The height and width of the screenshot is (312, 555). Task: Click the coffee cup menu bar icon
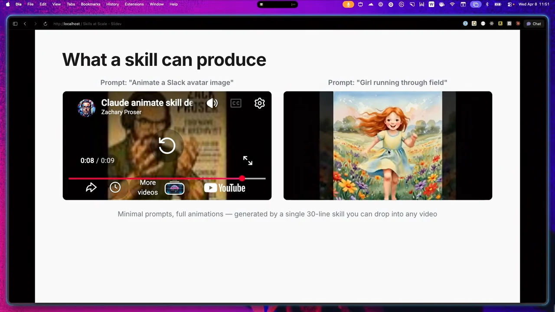(x=442, y=4)
